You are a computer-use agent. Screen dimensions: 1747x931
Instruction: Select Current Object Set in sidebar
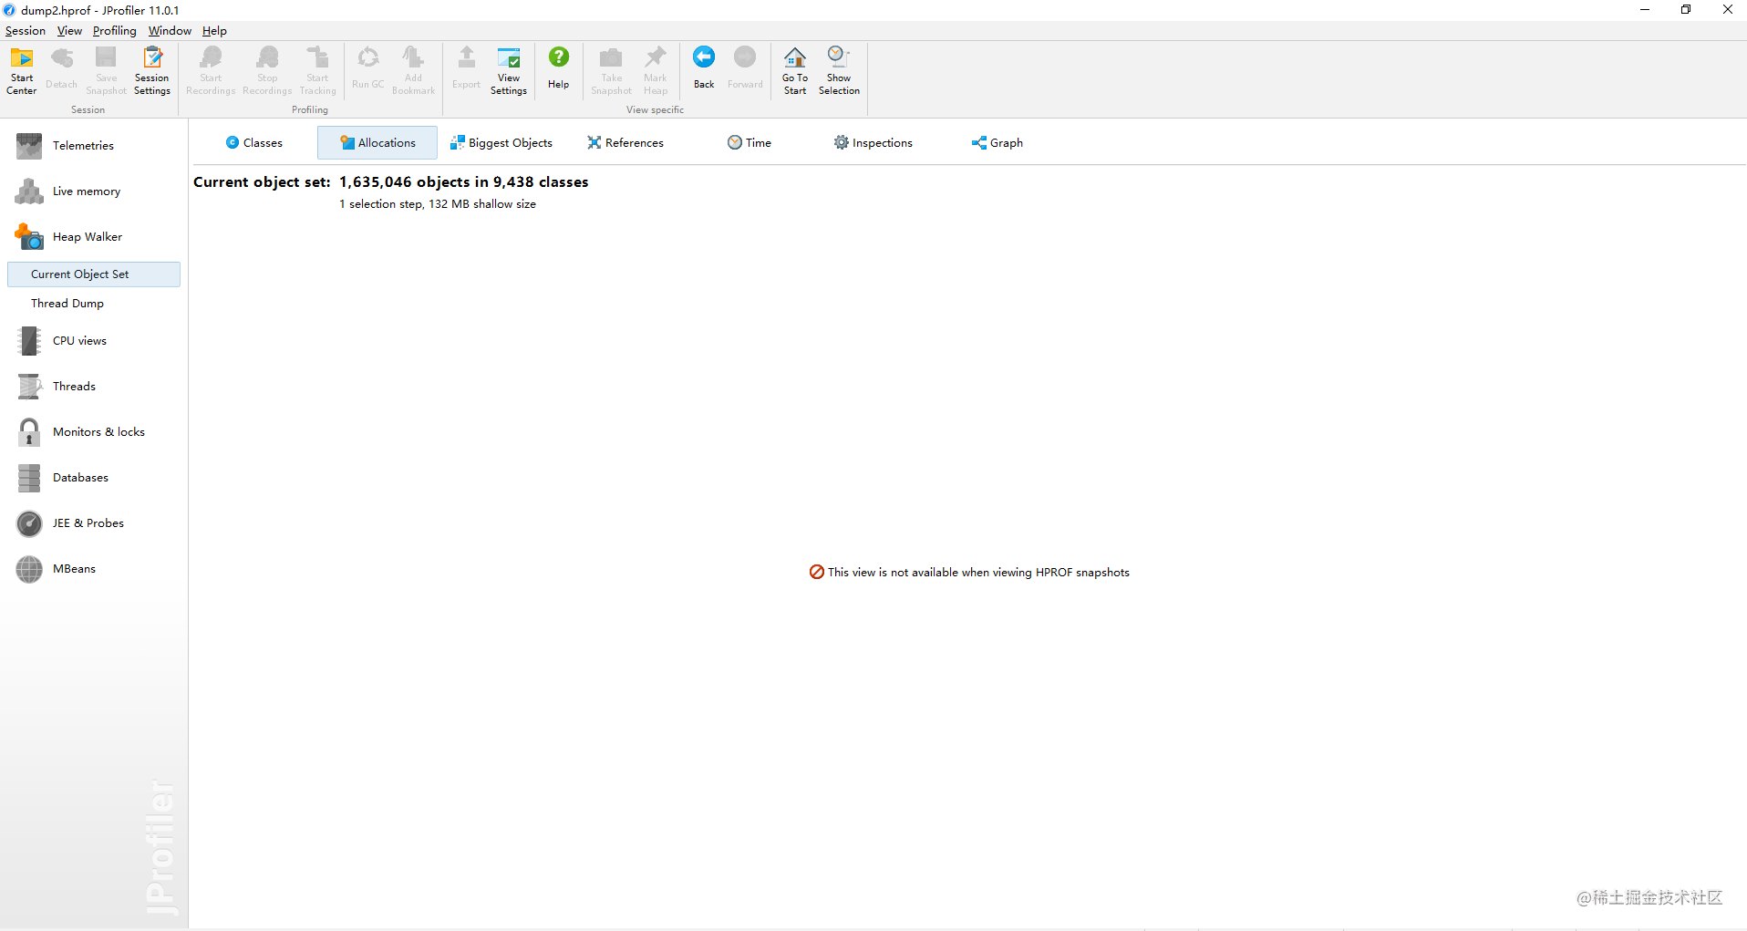94,274
